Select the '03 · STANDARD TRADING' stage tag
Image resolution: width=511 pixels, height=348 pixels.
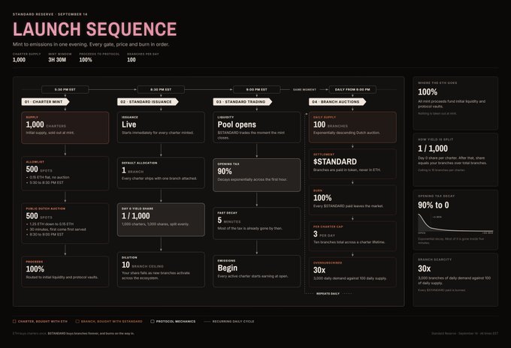click(243, 102)
